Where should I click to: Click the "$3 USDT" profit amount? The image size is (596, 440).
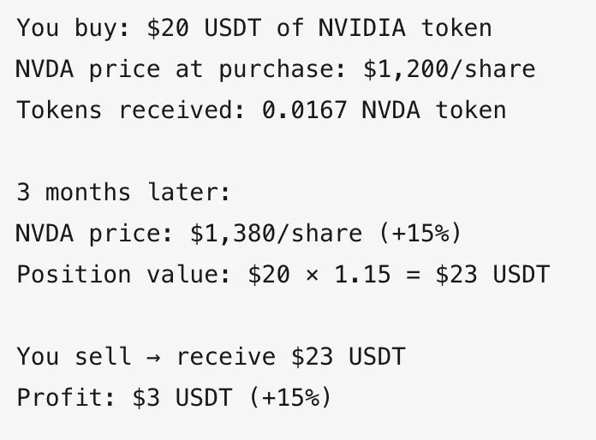click(182, 397)
